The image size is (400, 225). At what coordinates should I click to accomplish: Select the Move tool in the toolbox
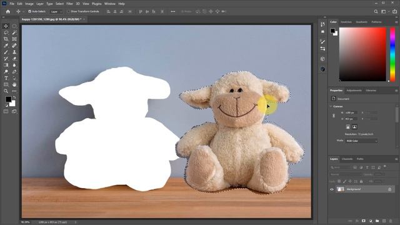coord(6,26)
